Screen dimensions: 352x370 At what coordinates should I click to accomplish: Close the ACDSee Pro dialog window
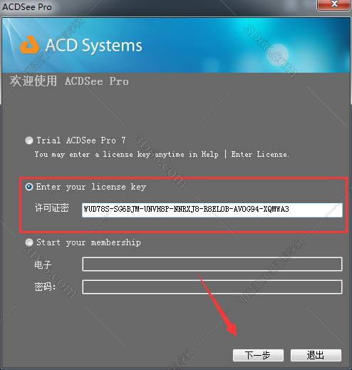(x=334, y=5)
